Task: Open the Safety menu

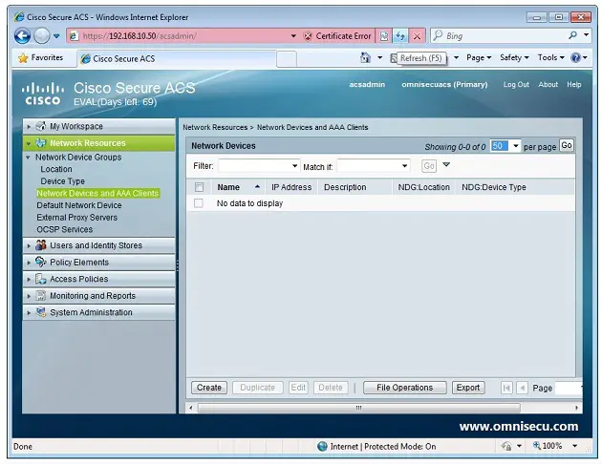Action: pos(514,57)
